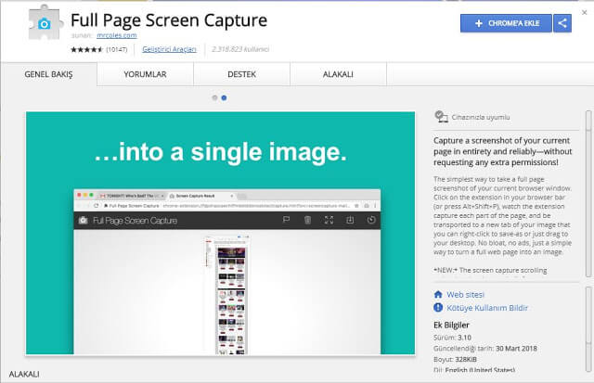Viewport: 594px width, 383px height.
Task: Click the device compatible checkmark icon
Action: click(442, 117)
